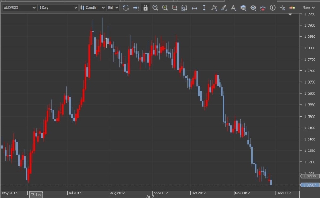
Task: Open the Candle chart type dropdown
Action: (x=92, y=8)
